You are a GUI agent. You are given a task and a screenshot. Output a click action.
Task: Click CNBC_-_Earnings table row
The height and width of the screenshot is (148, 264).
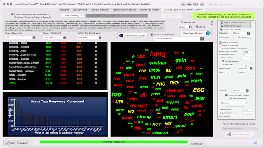click(55, 79)
